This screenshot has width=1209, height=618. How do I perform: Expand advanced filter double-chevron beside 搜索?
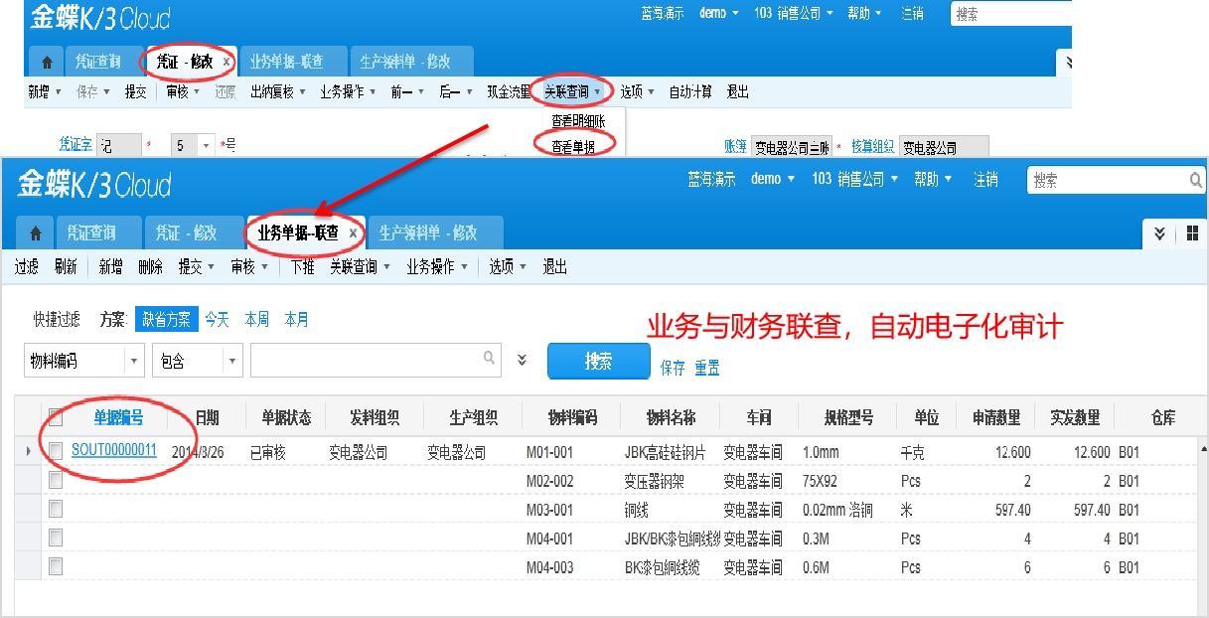pyautogui.click(x=523, y=360)
